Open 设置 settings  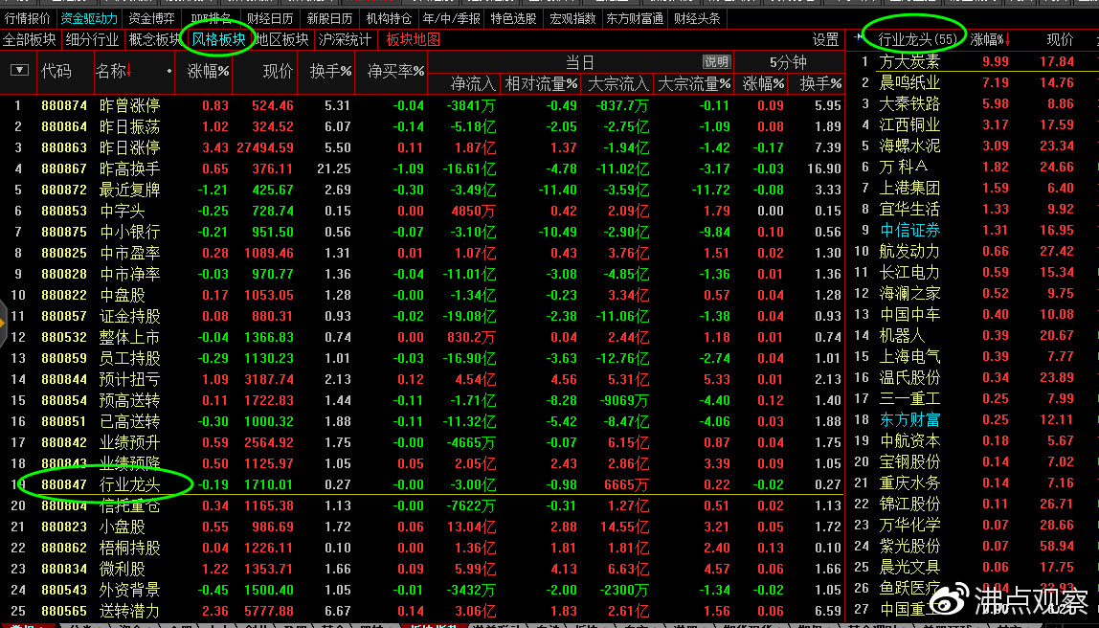click(825, 40)
